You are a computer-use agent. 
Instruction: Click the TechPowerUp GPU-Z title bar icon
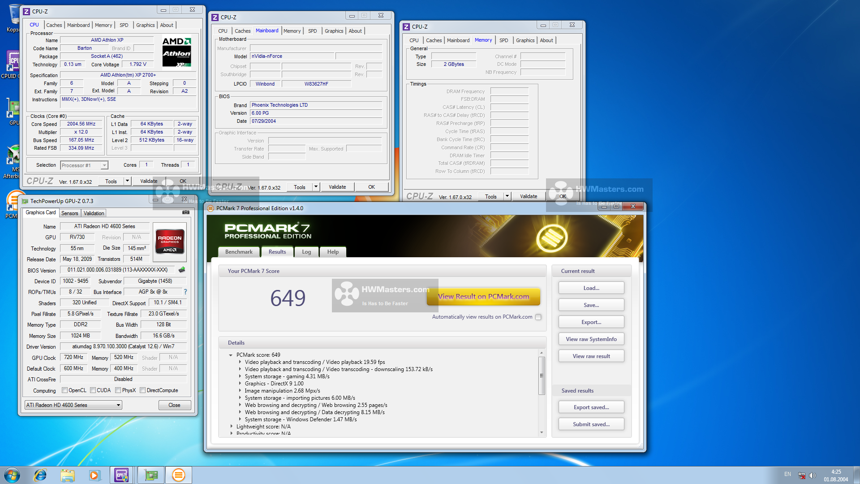25,201
